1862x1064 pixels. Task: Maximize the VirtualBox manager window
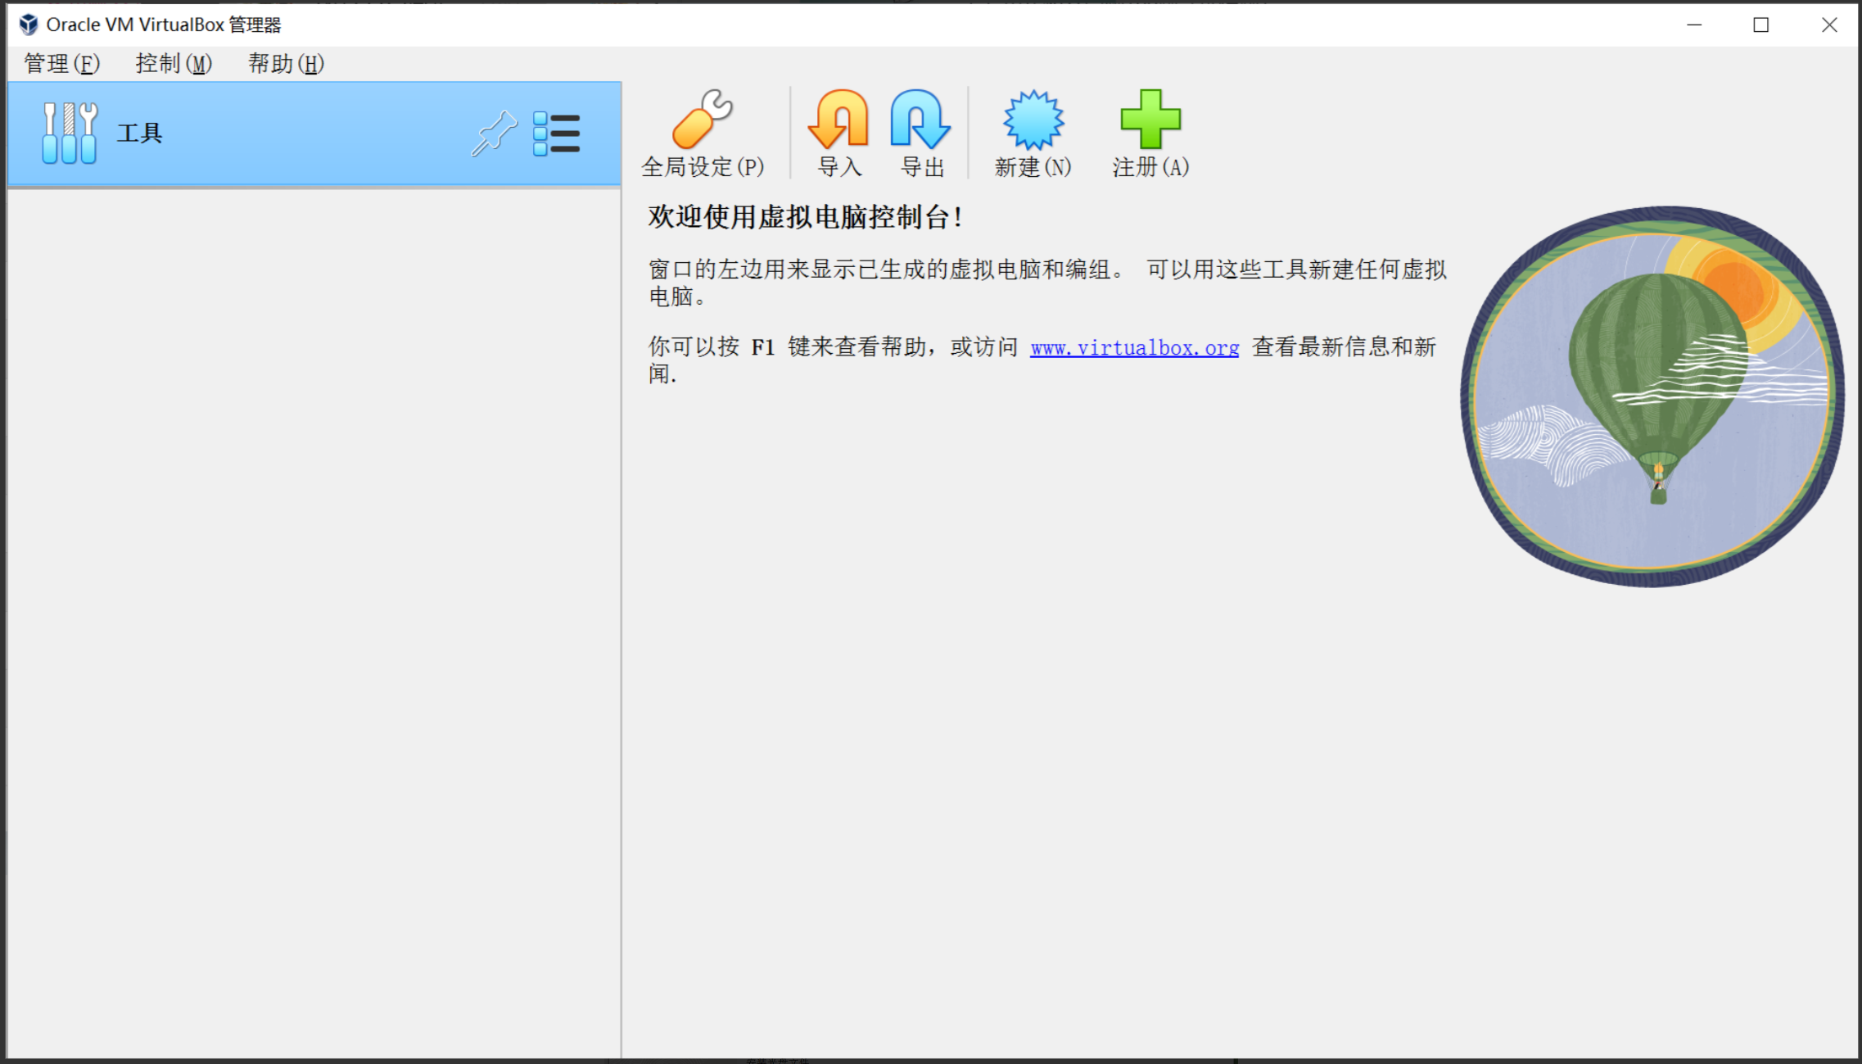(x=1761, y=25)
